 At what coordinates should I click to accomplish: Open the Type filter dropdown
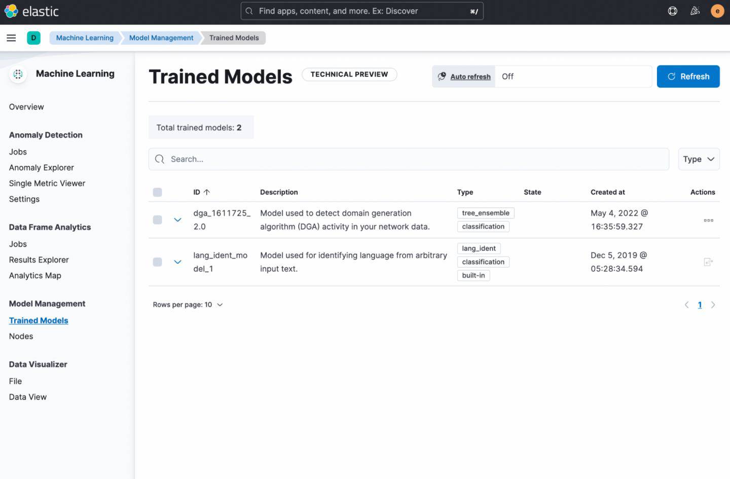(x=699, y=159)
